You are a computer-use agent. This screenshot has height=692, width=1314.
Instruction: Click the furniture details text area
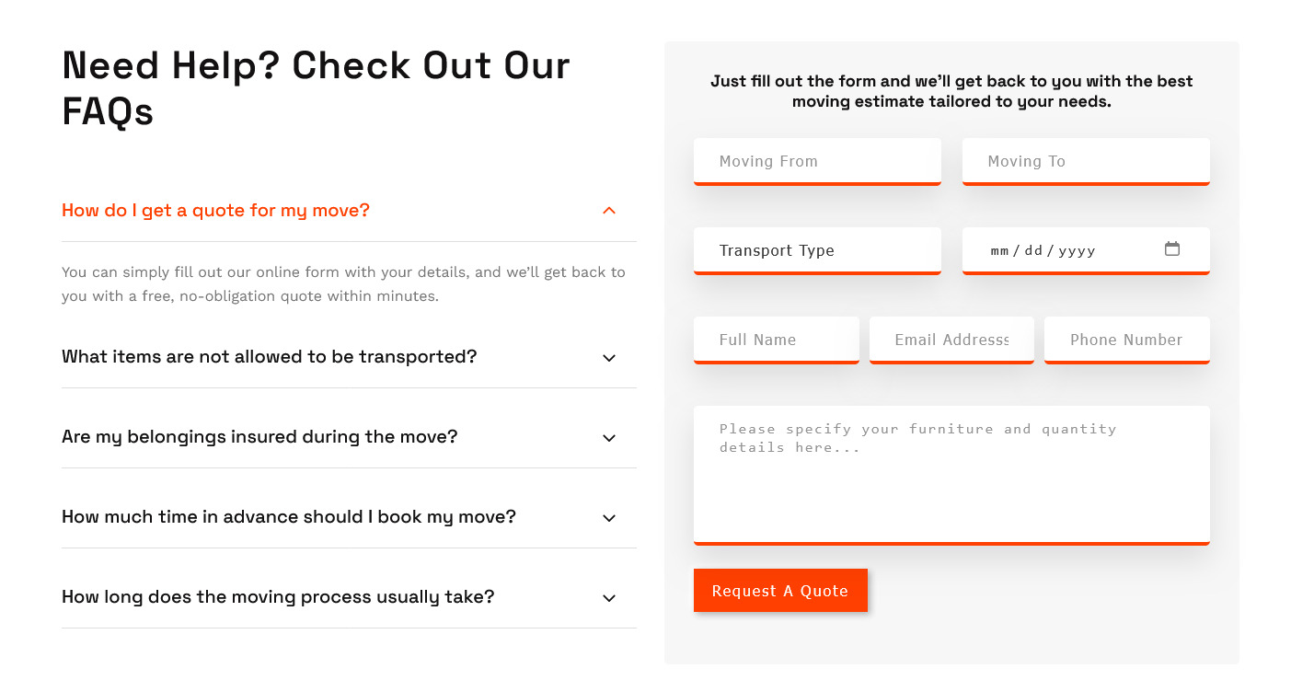coord(951,474)
